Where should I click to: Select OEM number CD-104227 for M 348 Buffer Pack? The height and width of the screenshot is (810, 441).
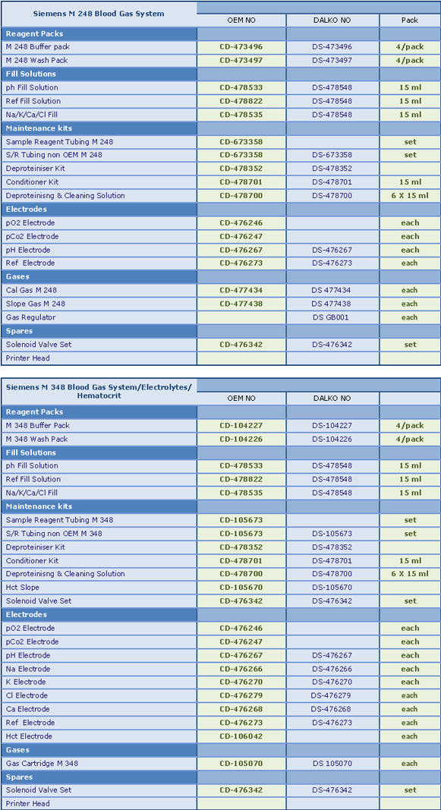click(241, 426)
